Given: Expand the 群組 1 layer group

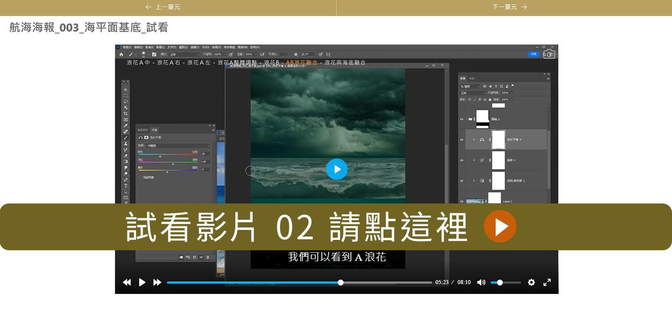Looking at the screenshot, I should (466, 119).
